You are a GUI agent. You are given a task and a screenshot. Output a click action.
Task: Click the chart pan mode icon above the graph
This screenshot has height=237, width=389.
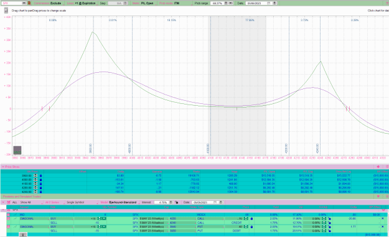(x=6, y=11)
